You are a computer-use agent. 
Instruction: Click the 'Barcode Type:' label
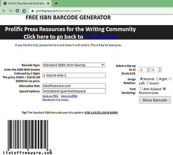31,65
